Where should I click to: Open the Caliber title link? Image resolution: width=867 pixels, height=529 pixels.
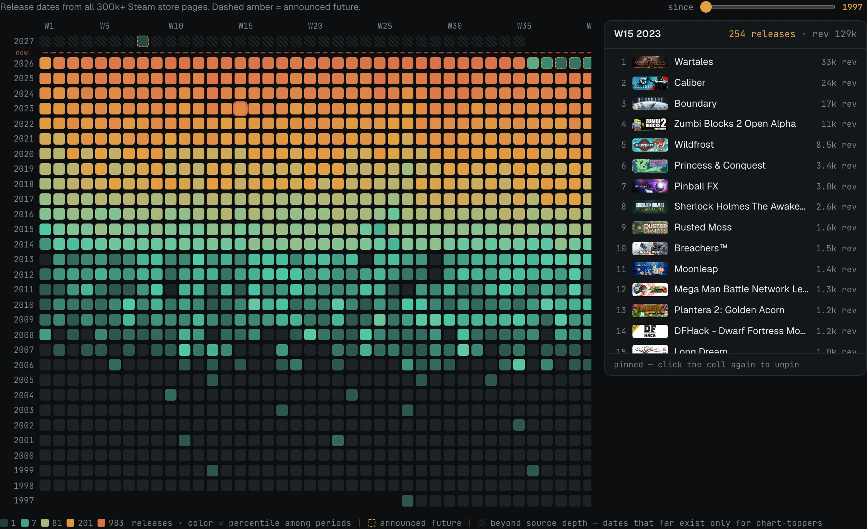(x=690, y=83)
